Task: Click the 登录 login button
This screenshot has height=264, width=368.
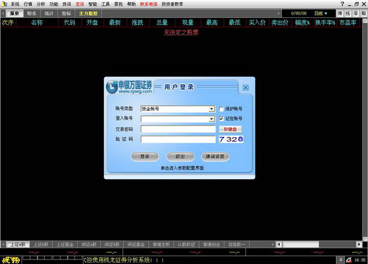Action: click(x=145, y=157)
